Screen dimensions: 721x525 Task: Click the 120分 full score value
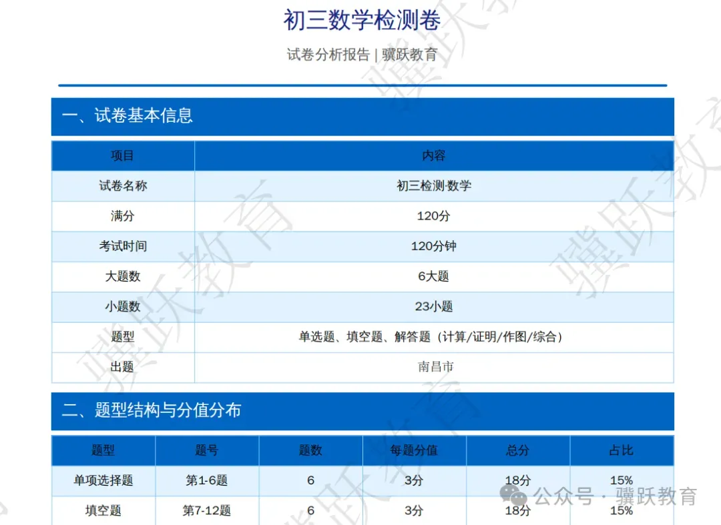click(434, 216)
